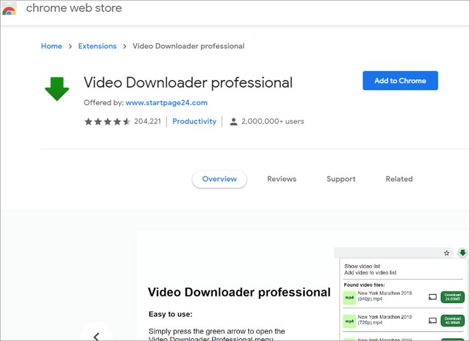Navigate to the Extensions breadcrumb link

click(97, 46)
